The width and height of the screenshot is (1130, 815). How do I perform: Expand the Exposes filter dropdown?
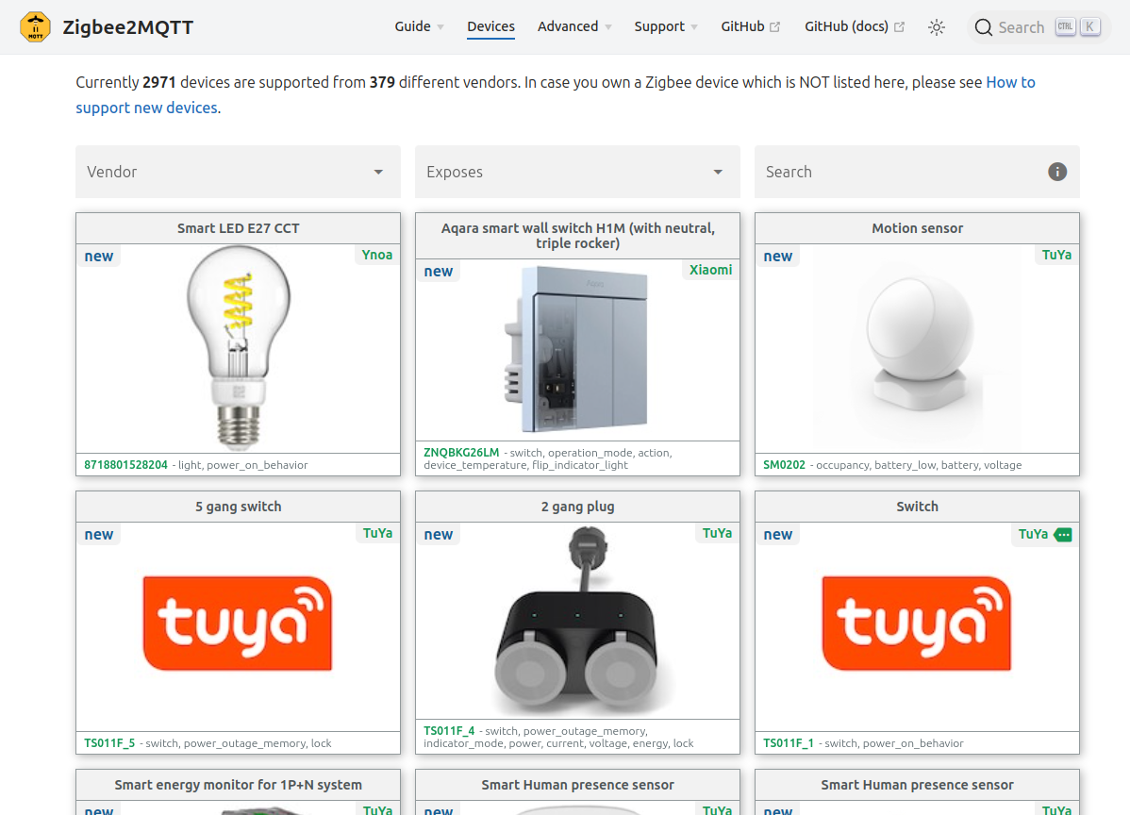pyautogui.click(x=577, y=172)
